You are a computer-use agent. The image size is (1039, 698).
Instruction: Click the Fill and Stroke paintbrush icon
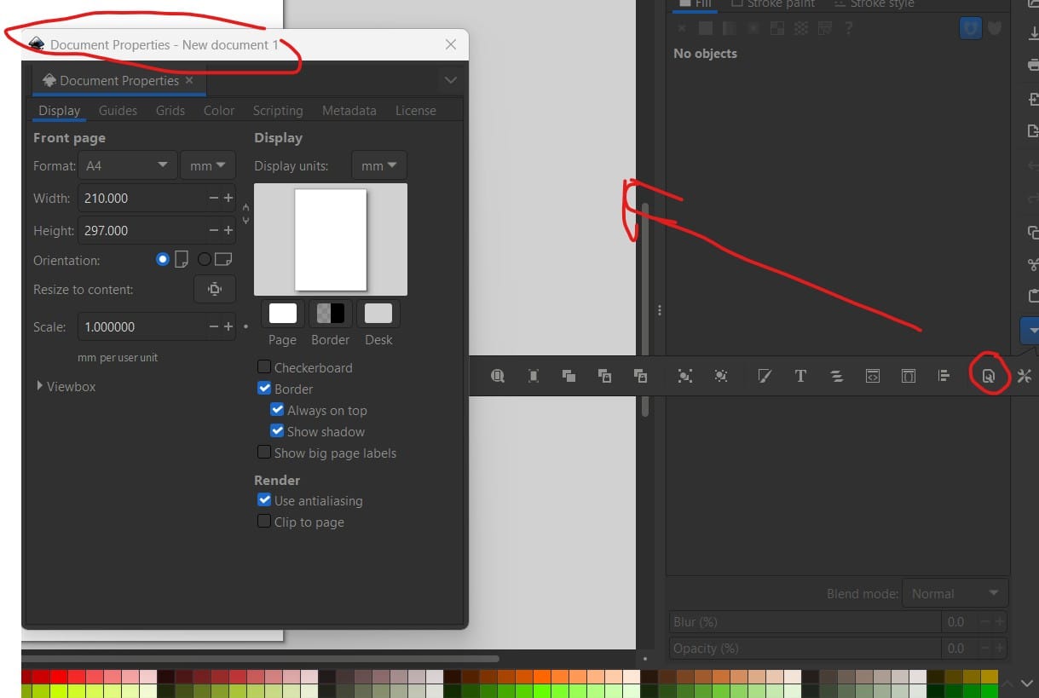point(765,376)
